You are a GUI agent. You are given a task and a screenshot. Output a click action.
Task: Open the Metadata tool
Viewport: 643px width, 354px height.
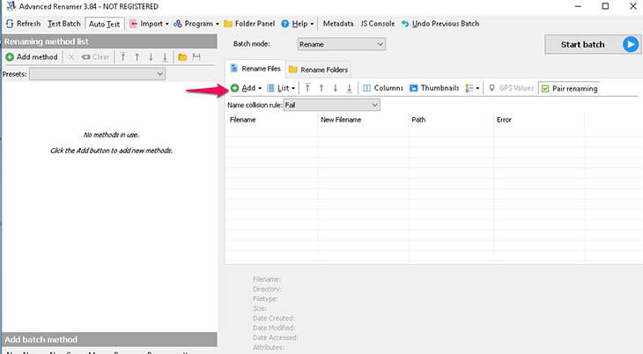[338, 24]
